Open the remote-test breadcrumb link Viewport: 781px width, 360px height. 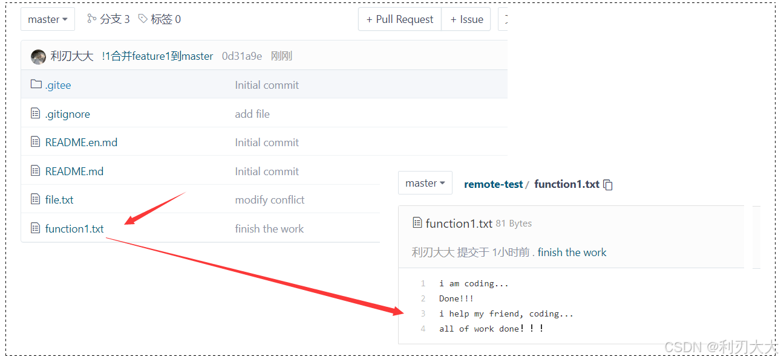493,184
